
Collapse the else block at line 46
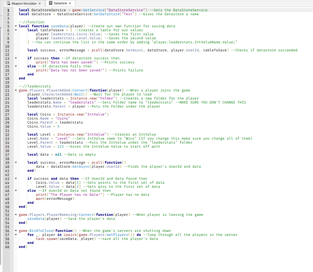coord(16,191)
